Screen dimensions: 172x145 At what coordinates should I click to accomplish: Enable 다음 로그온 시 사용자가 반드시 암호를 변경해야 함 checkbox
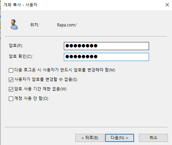[x=11, y=70]
